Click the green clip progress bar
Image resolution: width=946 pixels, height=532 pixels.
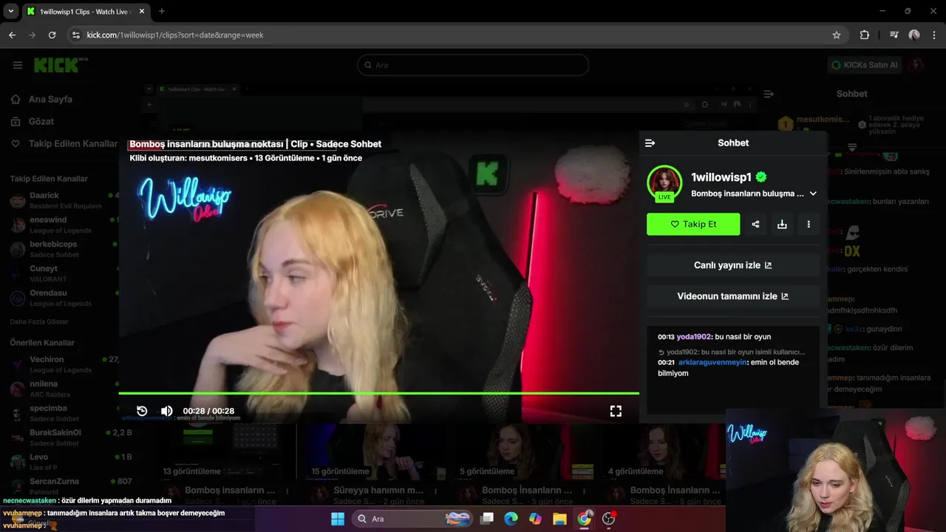[x=378, y=393]
